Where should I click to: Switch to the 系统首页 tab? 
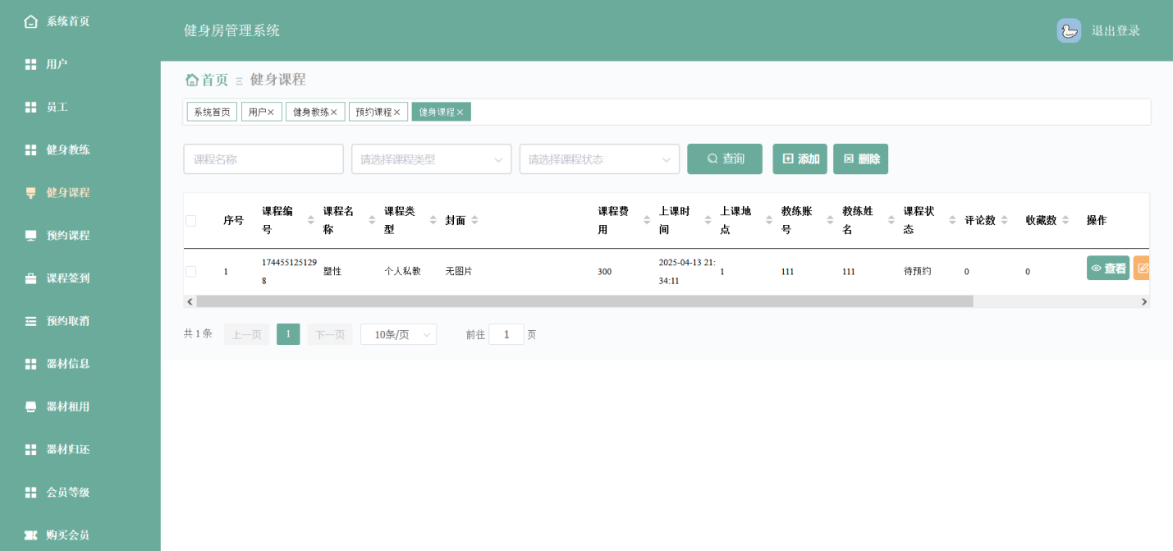[x=212, y=112]
